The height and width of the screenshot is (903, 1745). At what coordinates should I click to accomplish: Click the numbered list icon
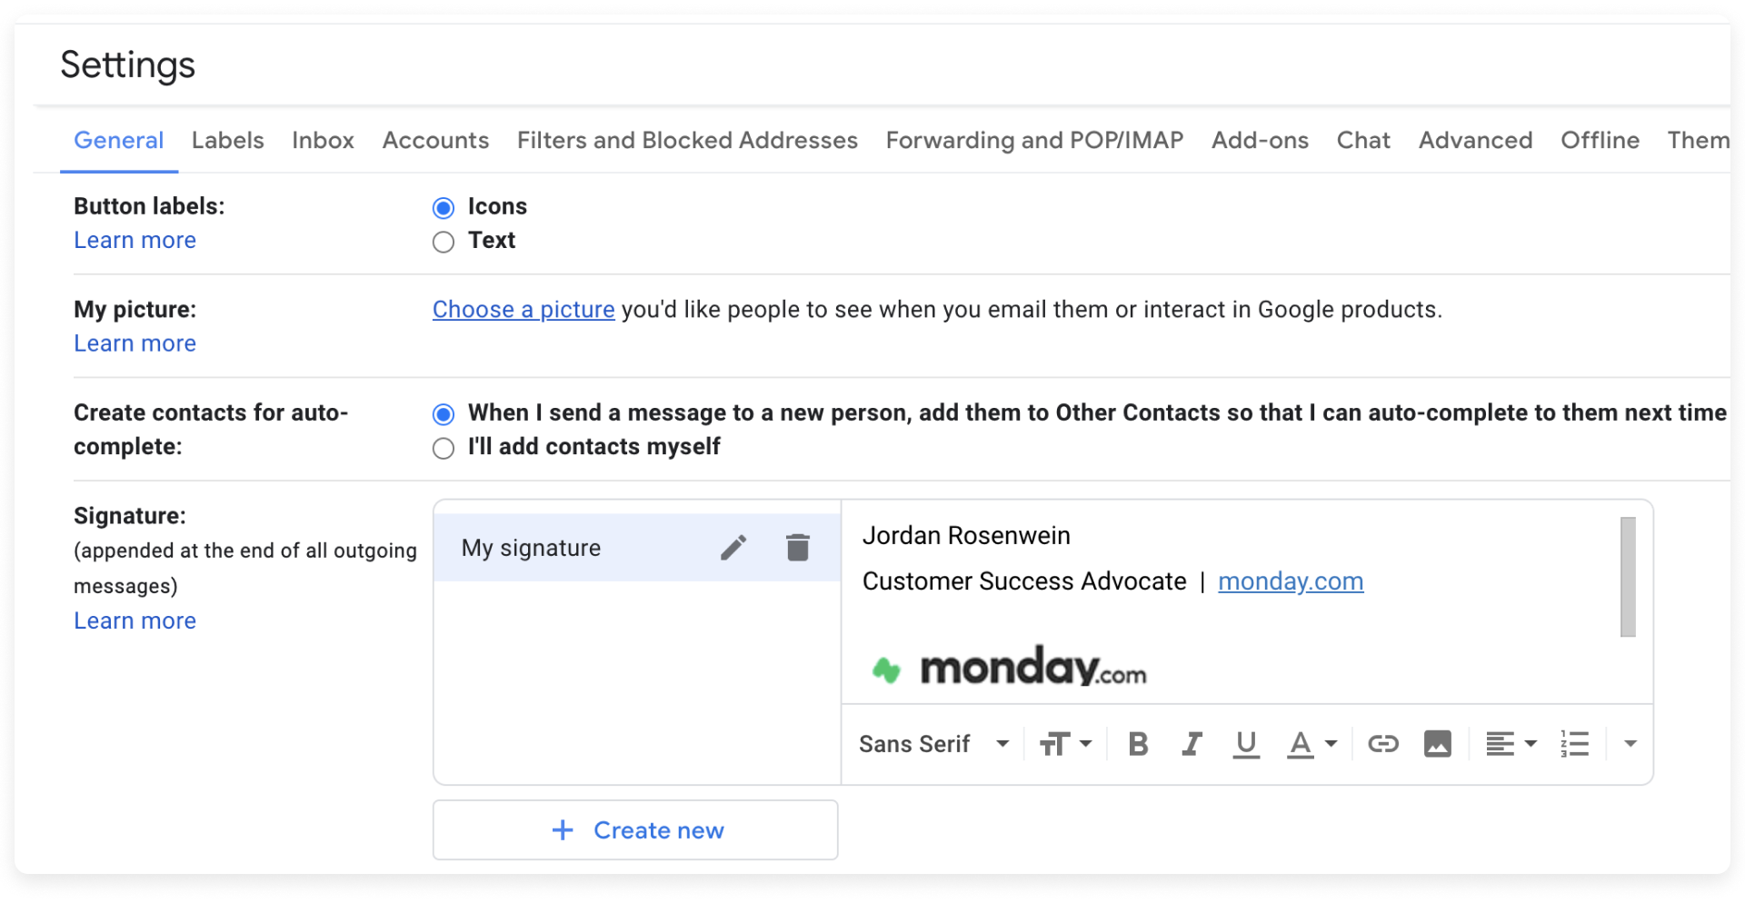[x=1574, y=744]
